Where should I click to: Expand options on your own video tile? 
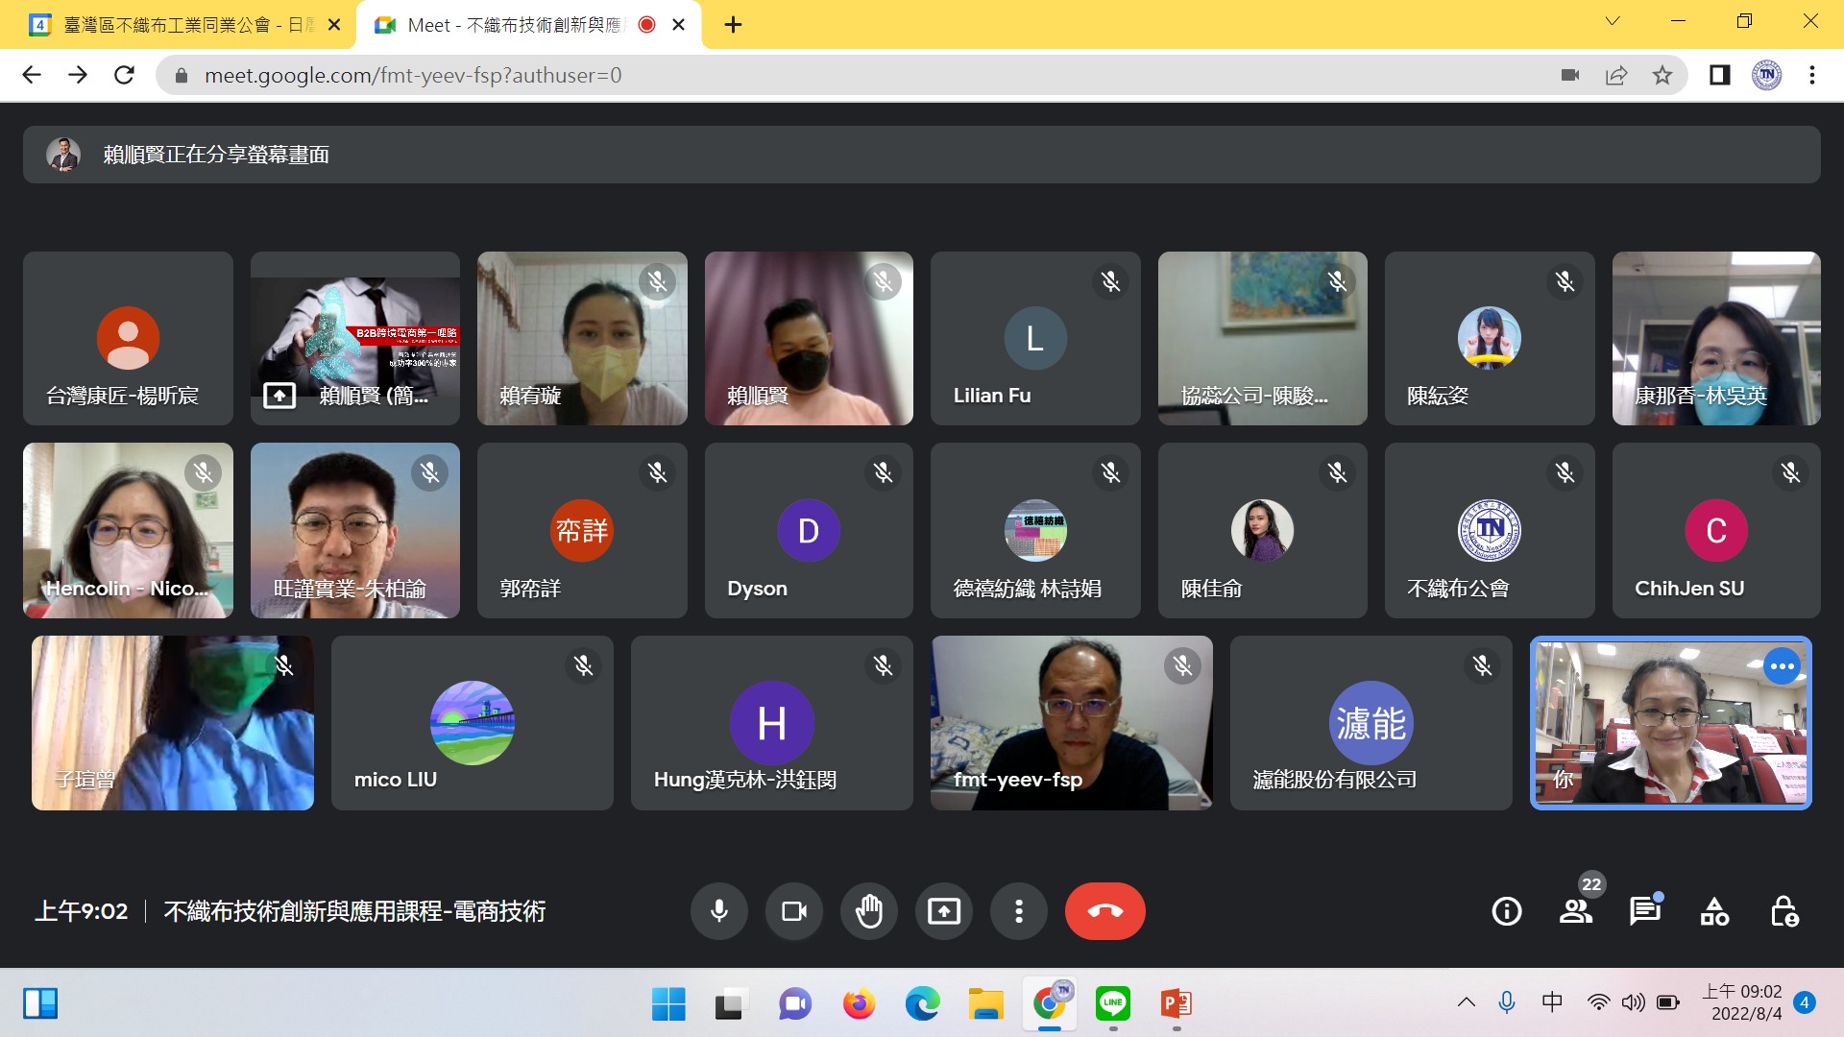click(1782, 666)
